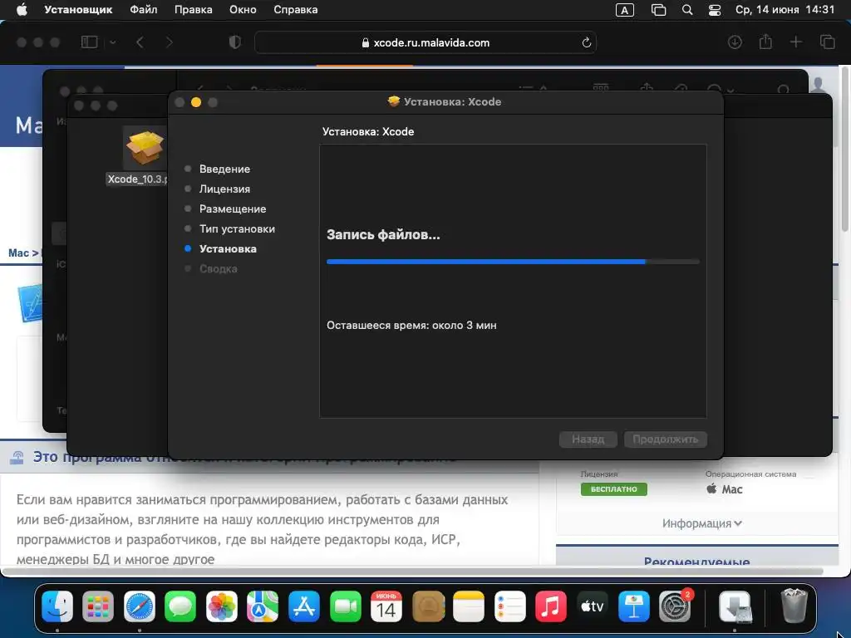Open Apple TV from the Dock
Viewport: 851px width, 638px height.
coord(592,606)
